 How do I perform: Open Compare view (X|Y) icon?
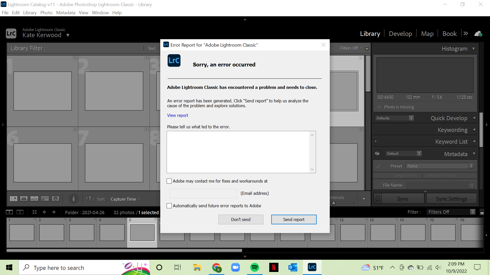34,199
